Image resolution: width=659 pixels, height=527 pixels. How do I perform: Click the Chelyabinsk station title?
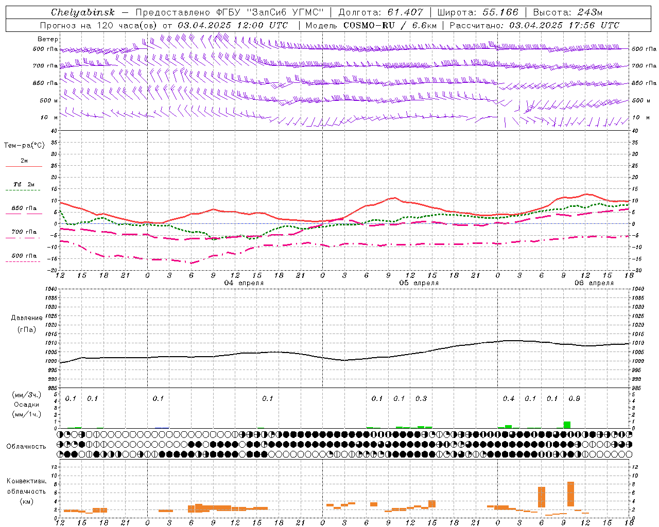coord(83,12)
